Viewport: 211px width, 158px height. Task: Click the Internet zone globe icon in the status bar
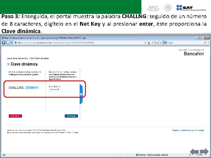pos(137,155)
